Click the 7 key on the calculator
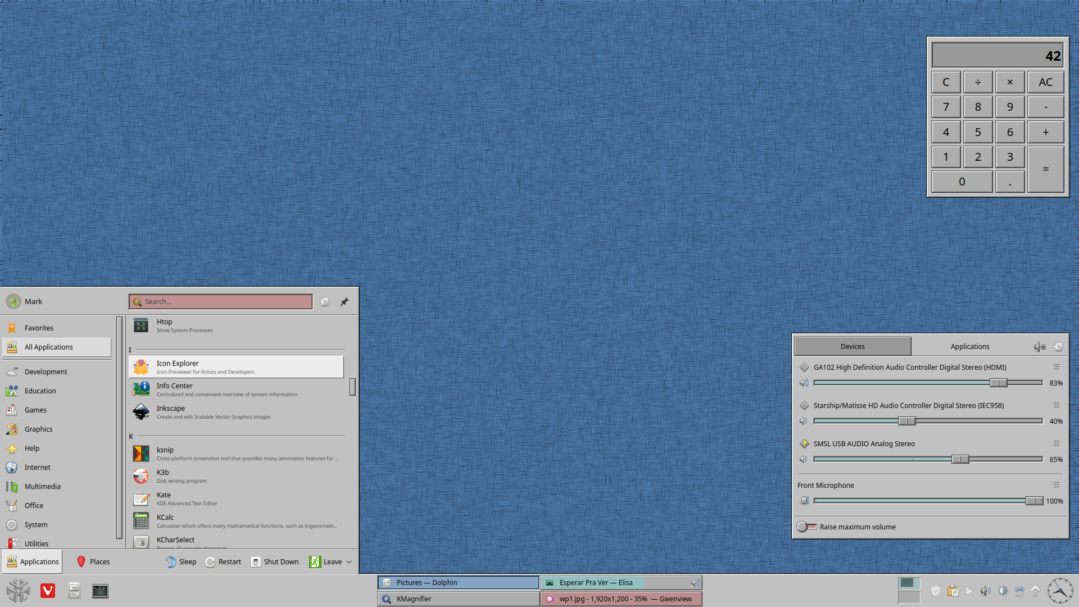This screenshot has height=607, width=1079. (x=946, y=107)
